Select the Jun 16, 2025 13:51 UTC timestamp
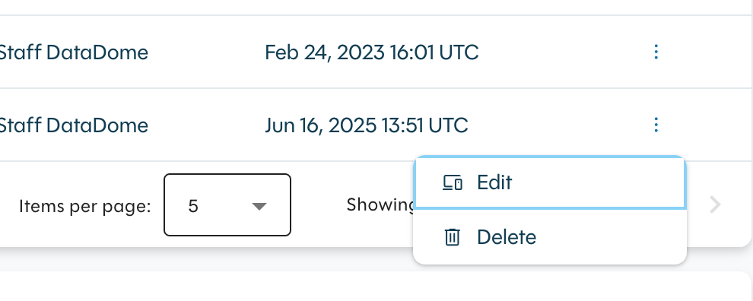Viewport: 753px width, 301px height. [367, 125]
